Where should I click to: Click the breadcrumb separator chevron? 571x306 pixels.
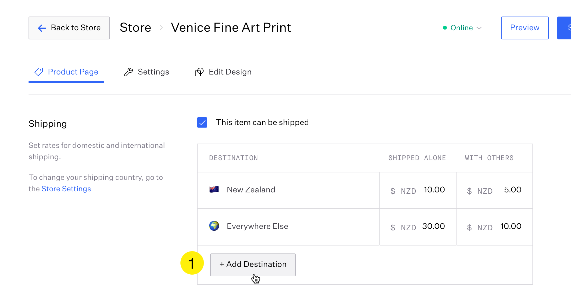[x=161, y=28]
